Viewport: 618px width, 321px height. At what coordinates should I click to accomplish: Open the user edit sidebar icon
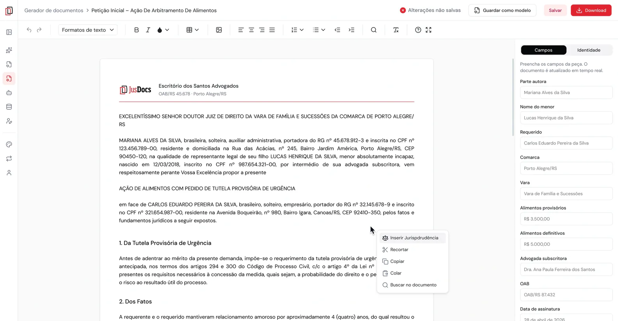point(9,121)
